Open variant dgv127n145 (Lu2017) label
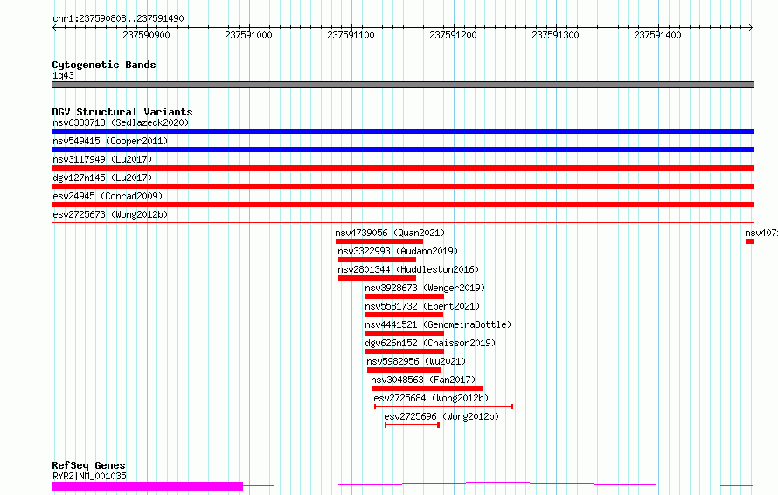The width and height of the screenshot is (778, 495). (x=102, y=178)
